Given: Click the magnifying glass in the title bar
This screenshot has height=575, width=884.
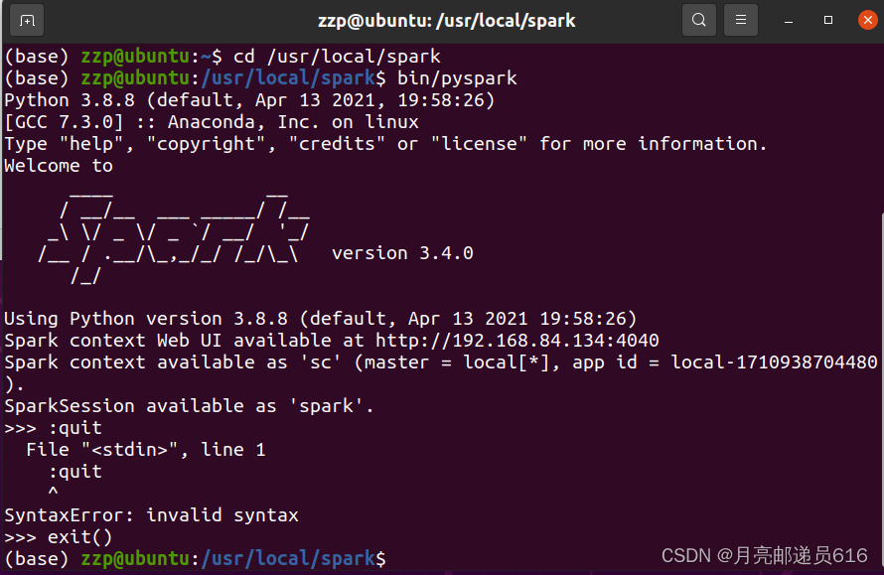Looking at the screenshot, I should click(698, 19).
